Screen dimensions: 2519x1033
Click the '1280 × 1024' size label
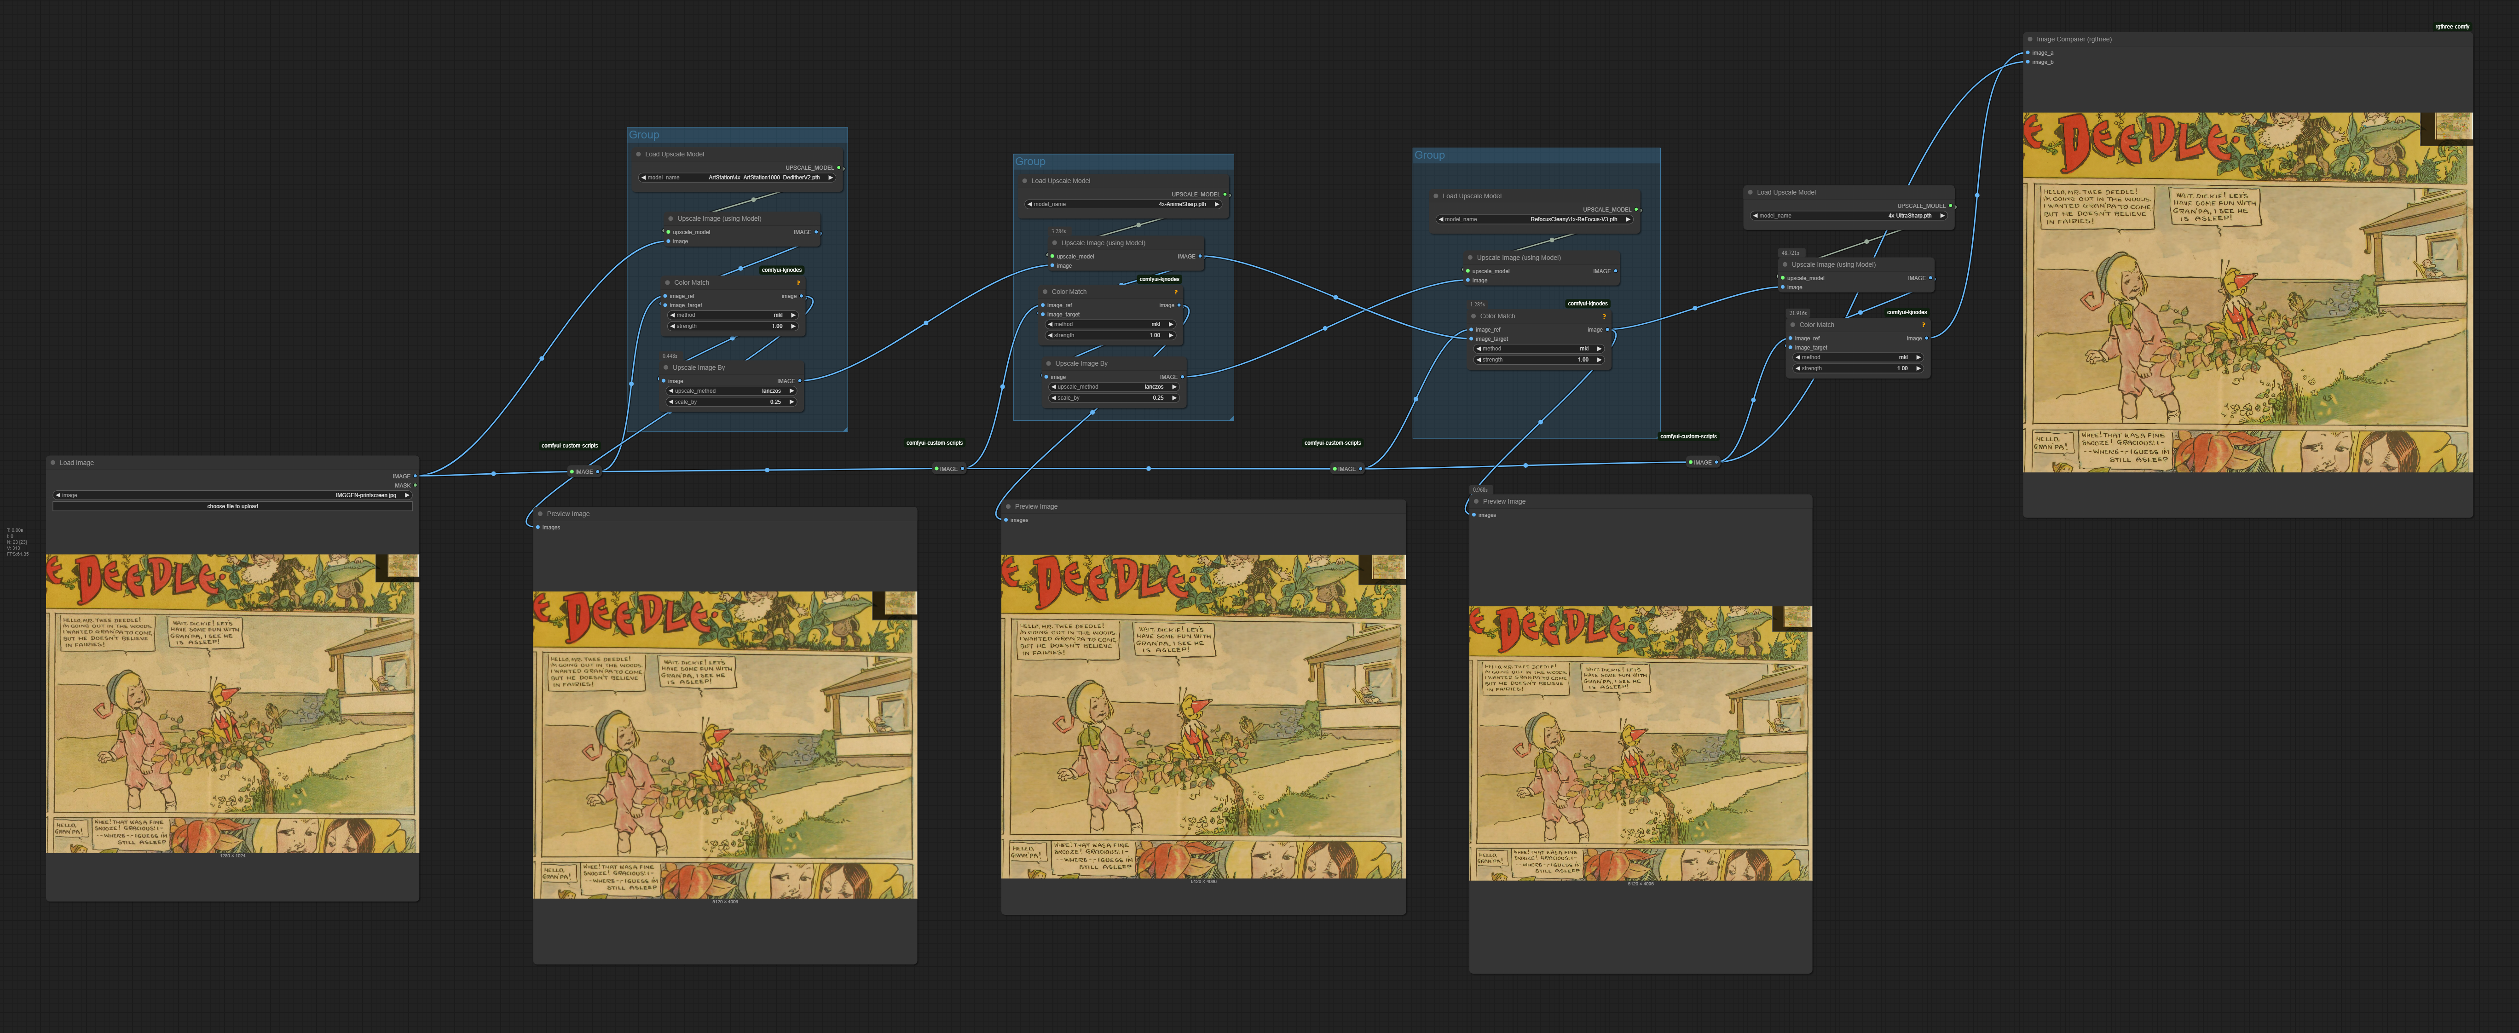(x=233, y=856)
